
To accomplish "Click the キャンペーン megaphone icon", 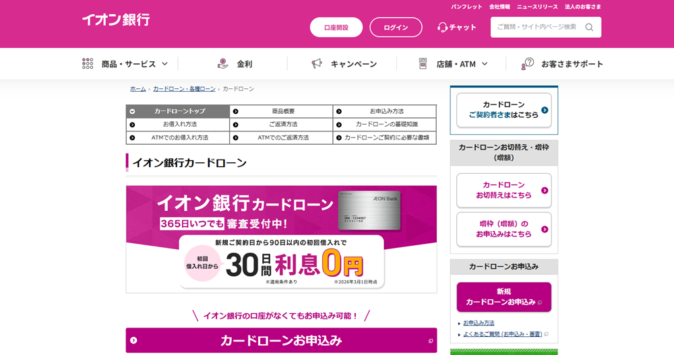I will click(x=317, y=63).
